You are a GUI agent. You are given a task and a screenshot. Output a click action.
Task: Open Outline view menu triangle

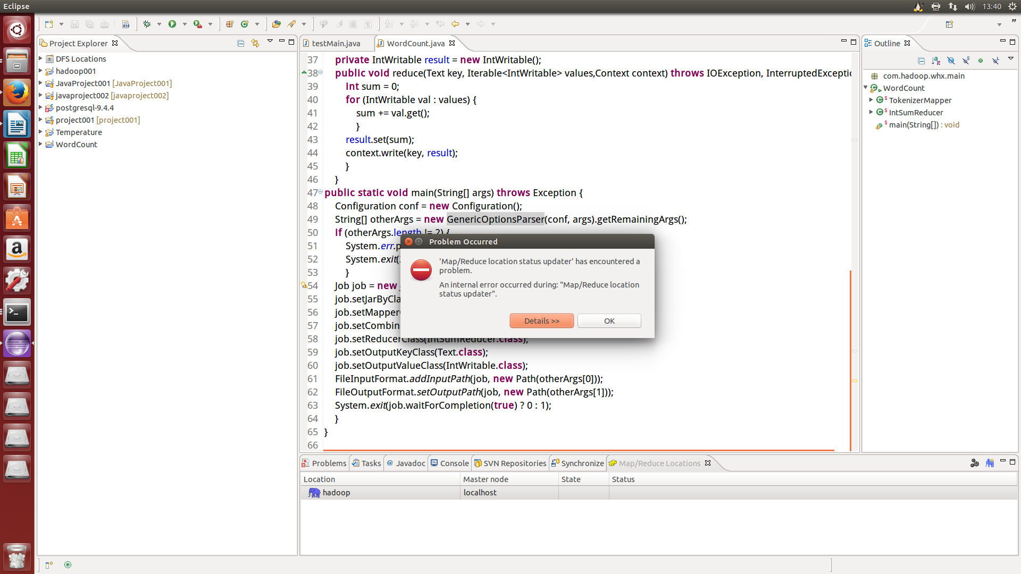point(1010,58)
